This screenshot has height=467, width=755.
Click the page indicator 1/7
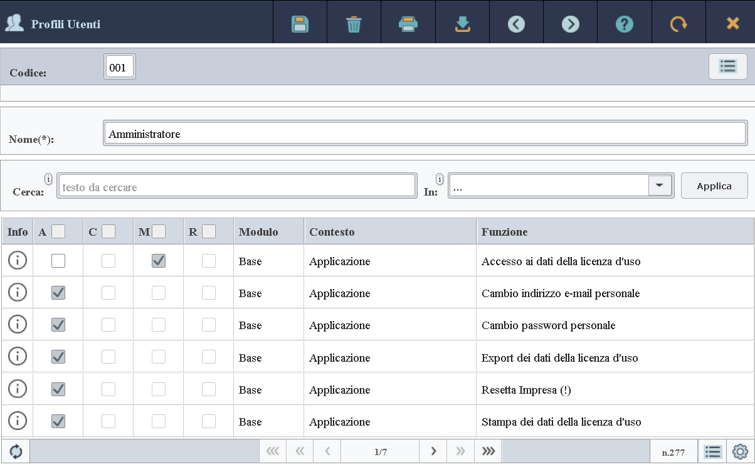pos(380,451)
